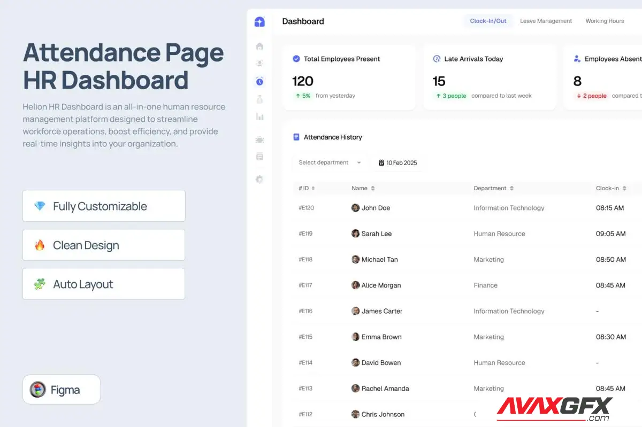Click the Figma logo icon
Screen dimensions: 642x427
(37, 390)
